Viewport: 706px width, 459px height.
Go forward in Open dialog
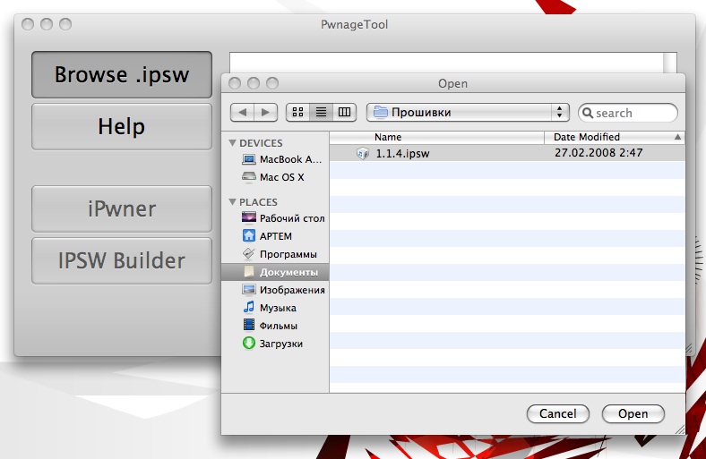pyautogui.click(x=266, y=113)
